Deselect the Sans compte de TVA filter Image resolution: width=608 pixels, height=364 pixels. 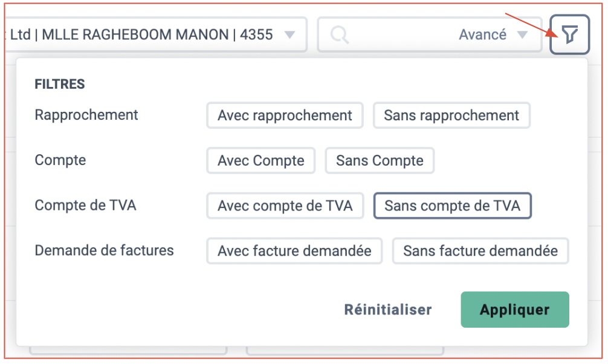(x=452, y=206)
